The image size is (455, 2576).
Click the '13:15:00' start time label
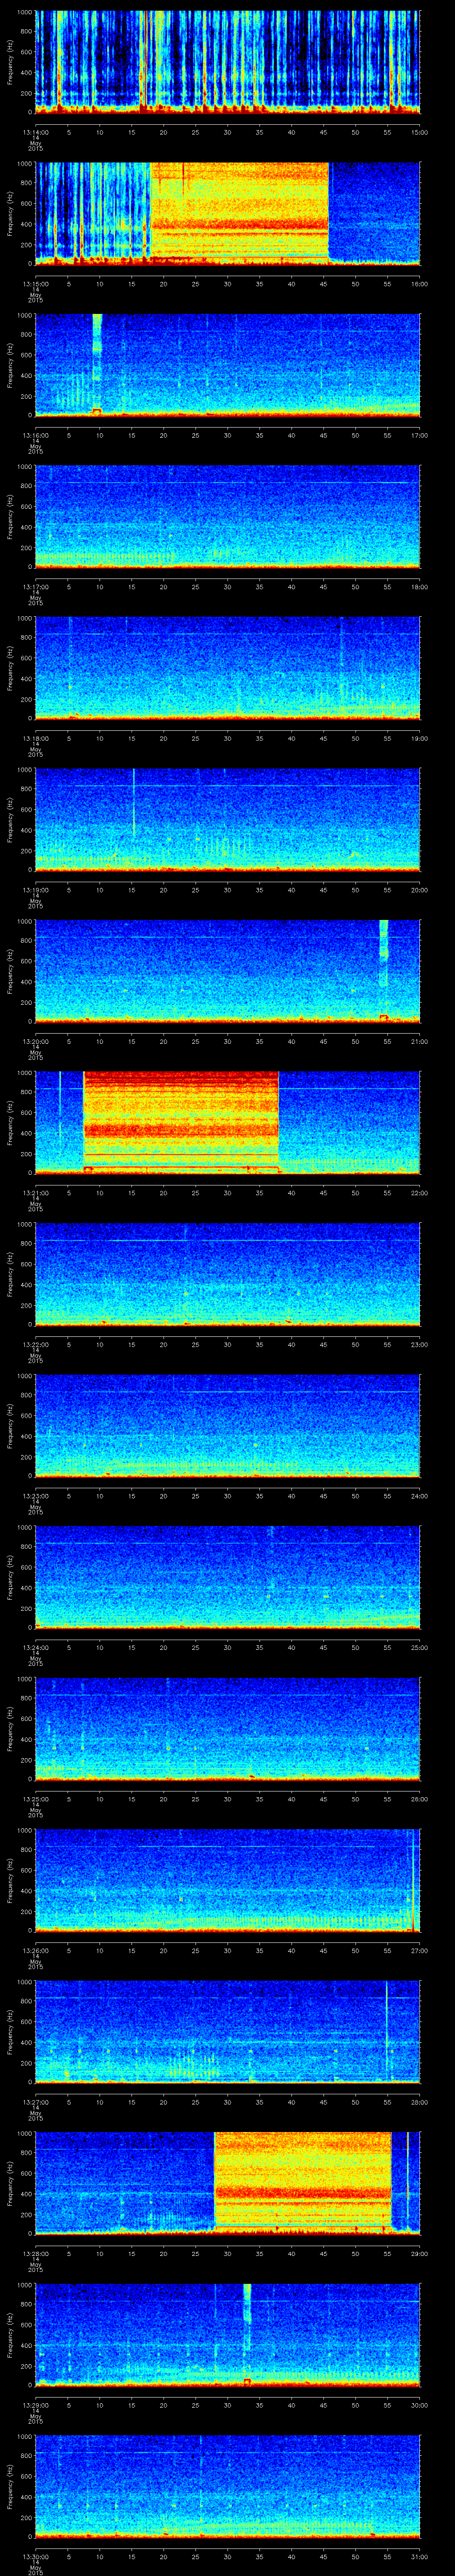[35, 284]
